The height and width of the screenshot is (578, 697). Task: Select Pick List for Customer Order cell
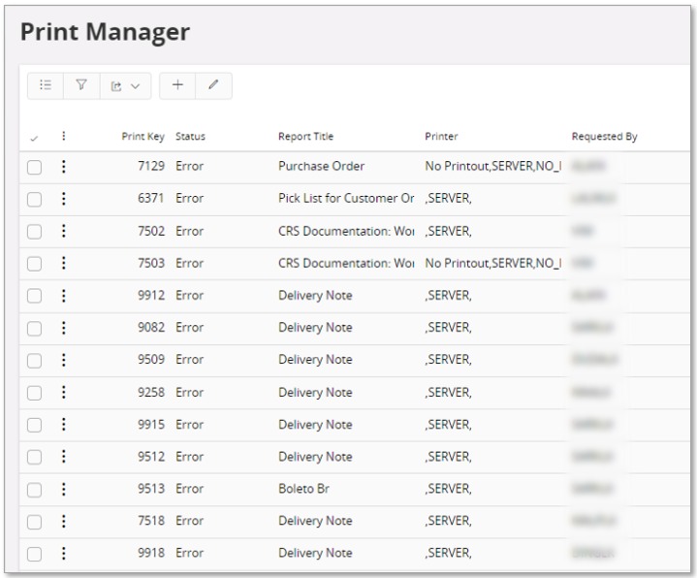click(344, 198)
